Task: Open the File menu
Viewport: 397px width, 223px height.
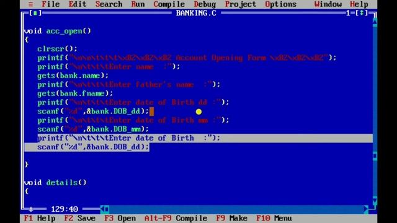Action: click(51, 4)
